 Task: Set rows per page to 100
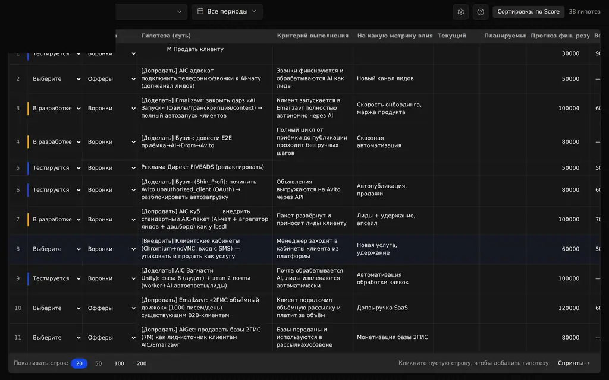119,363
